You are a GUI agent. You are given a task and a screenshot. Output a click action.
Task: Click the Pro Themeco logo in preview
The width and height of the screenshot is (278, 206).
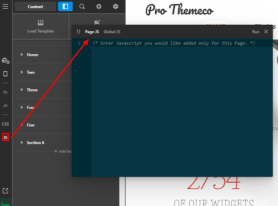pyautogui.click(x=180, y=10)
